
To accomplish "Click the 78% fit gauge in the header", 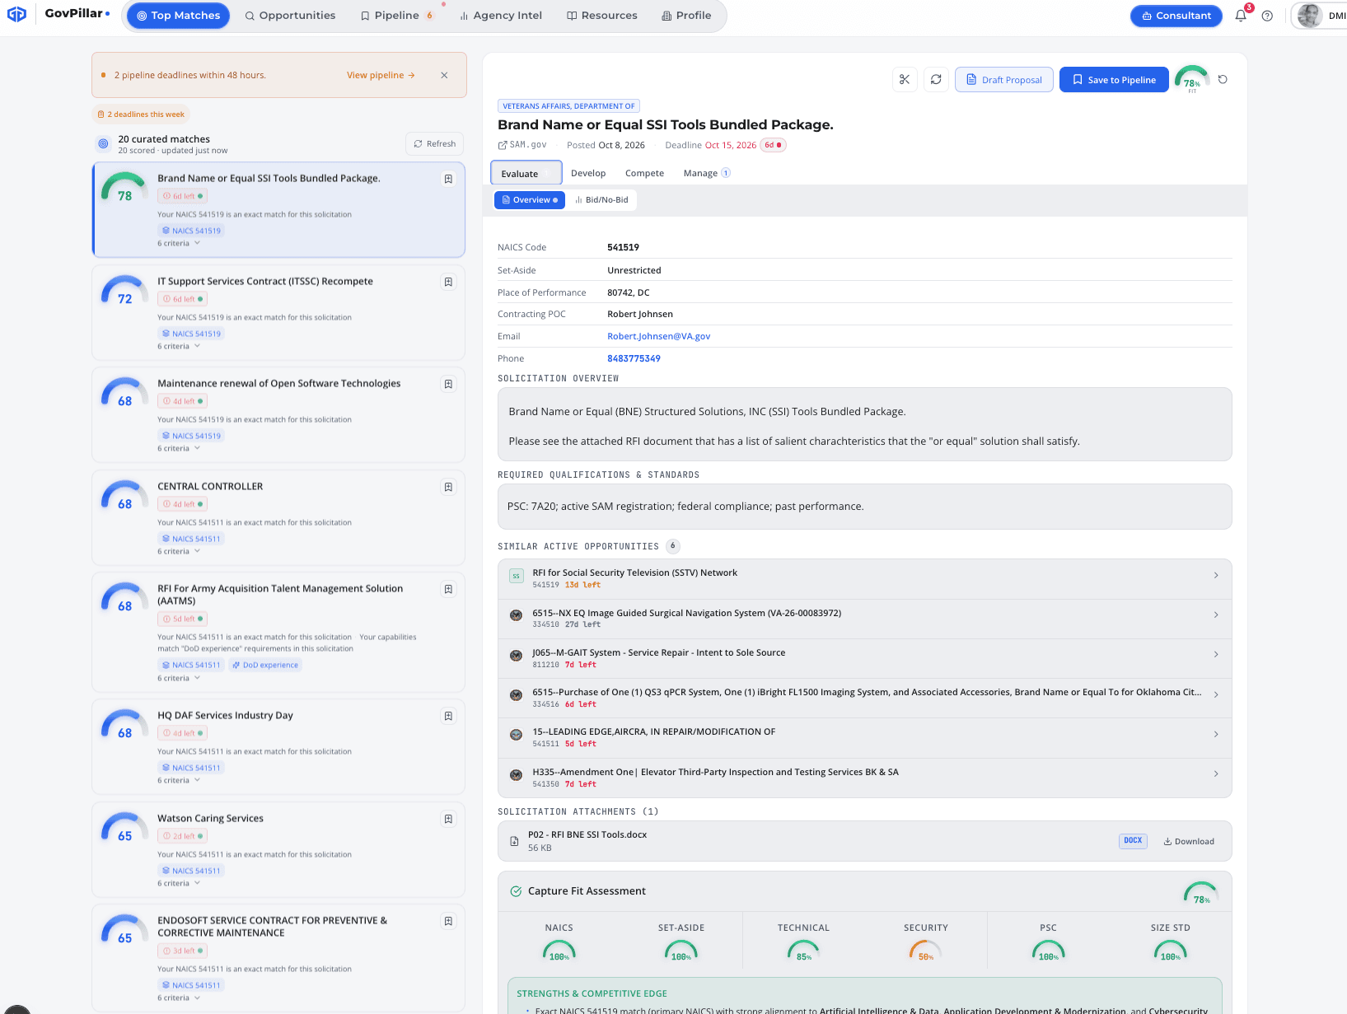I will pos(1192,79).
